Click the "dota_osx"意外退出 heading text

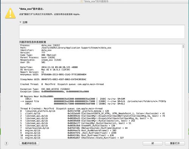31,9
